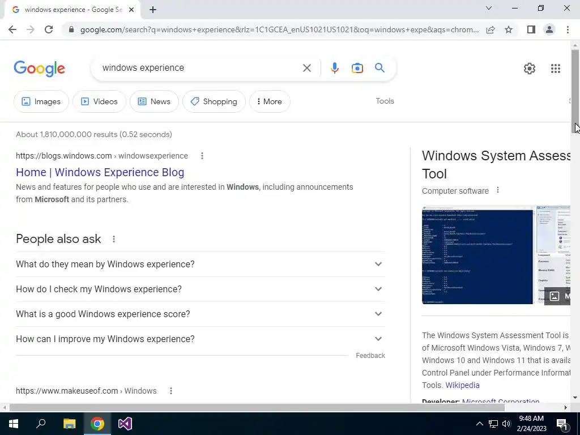Click the Wikipedia link in knowledge panel
This screenshot has height=435, width=580.
(x=462, y=385)
